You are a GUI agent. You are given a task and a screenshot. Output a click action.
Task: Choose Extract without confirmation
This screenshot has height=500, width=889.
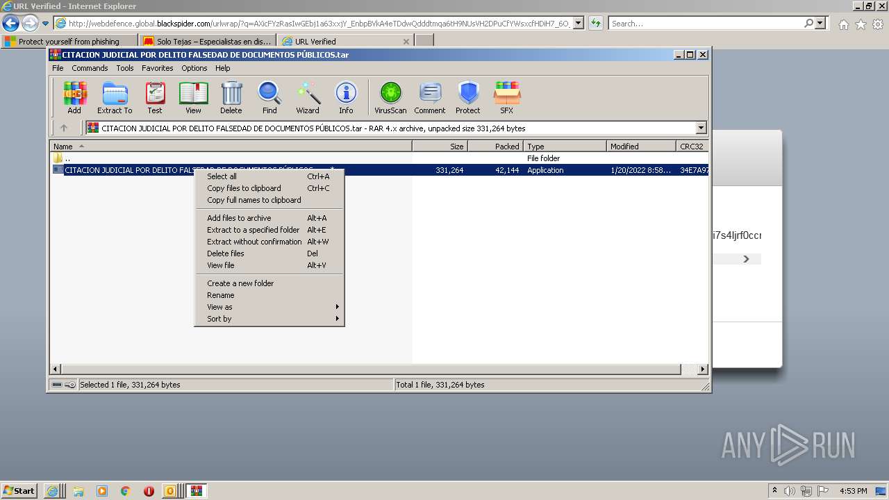click(x=269, y=242)
